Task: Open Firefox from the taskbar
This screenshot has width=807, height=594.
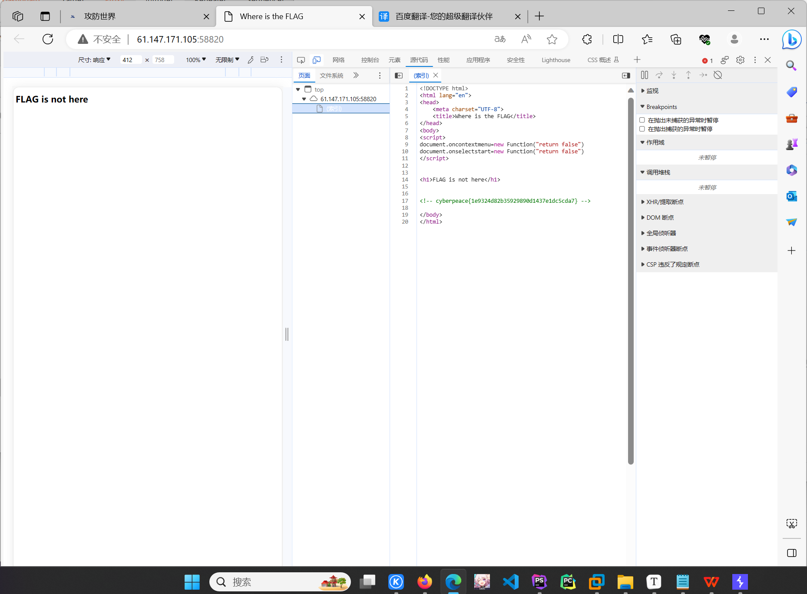Action: [x=425, y=582]
